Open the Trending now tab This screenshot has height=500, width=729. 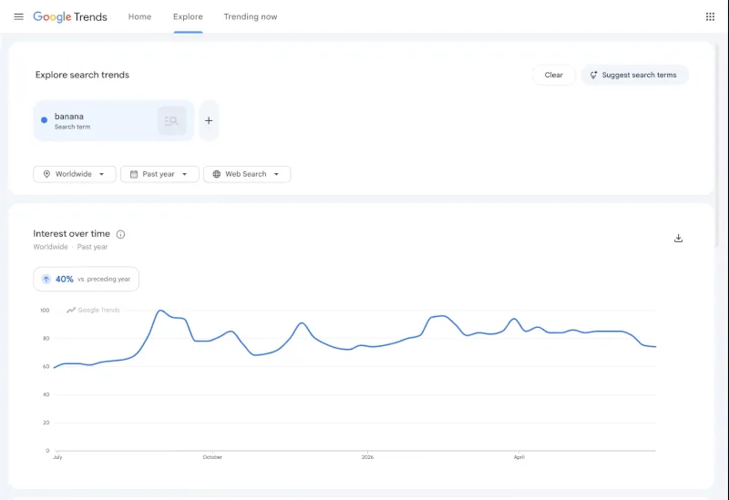point(250,16)
